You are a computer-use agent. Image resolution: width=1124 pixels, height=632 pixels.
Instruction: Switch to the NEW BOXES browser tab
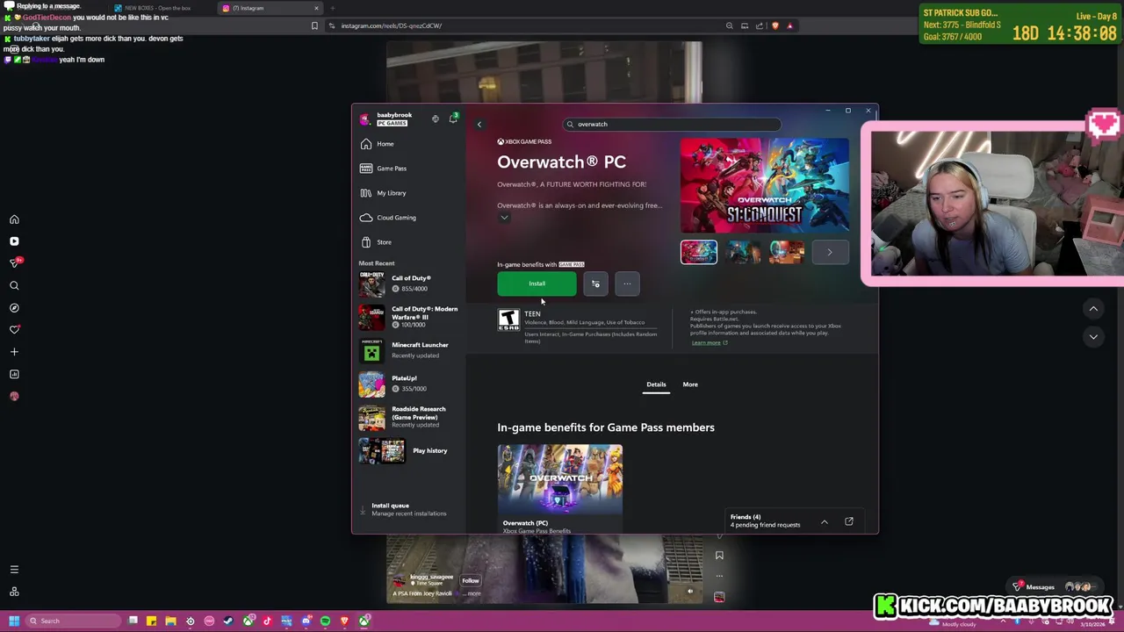158,8
